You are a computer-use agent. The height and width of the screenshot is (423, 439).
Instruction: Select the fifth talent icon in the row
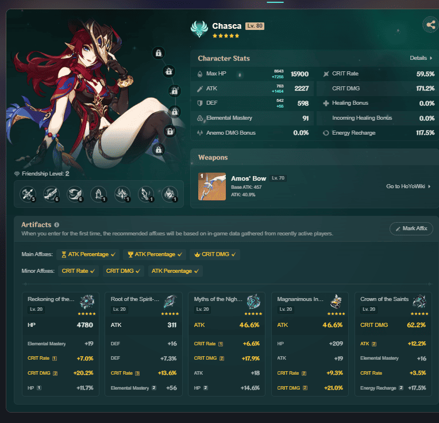[122, 194]
